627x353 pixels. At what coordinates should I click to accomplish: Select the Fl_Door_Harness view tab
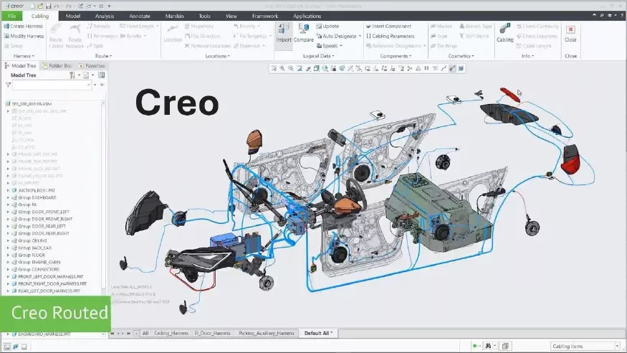click(x=212, y=333)
